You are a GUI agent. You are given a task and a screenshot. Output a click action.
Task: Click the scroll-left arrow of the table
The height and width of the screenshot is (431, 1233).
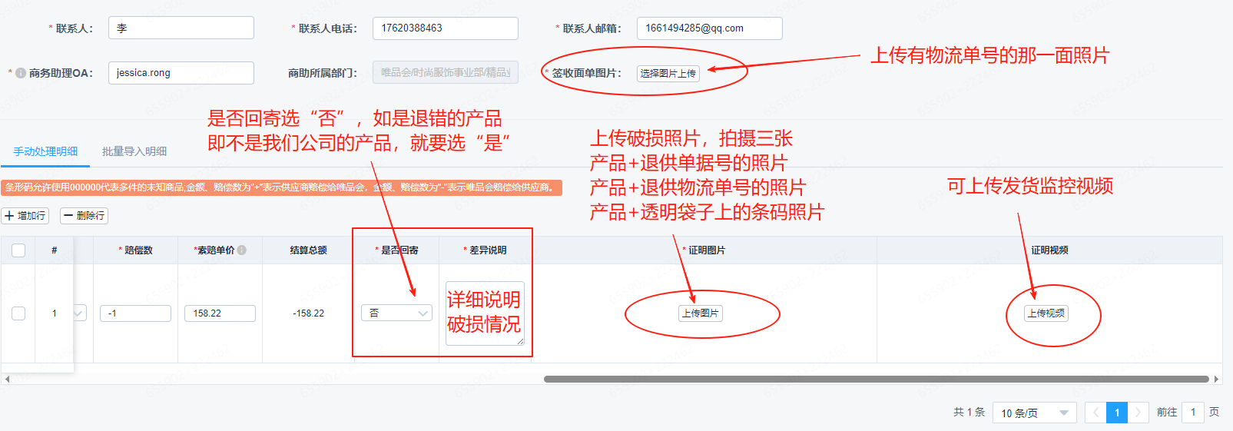tap(7, 379)
